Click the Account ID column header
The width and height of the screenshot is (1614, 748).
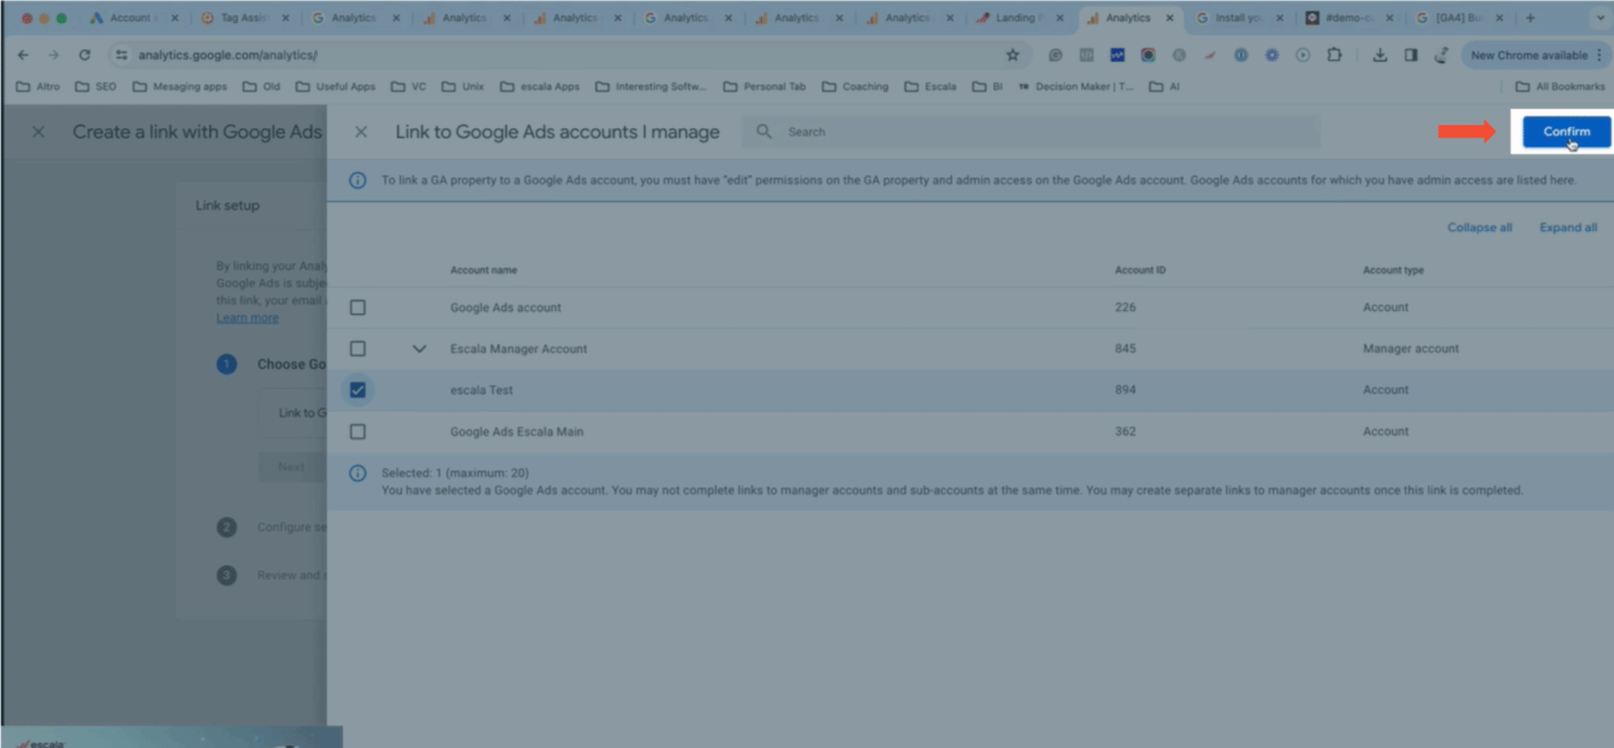[1140, 270]
